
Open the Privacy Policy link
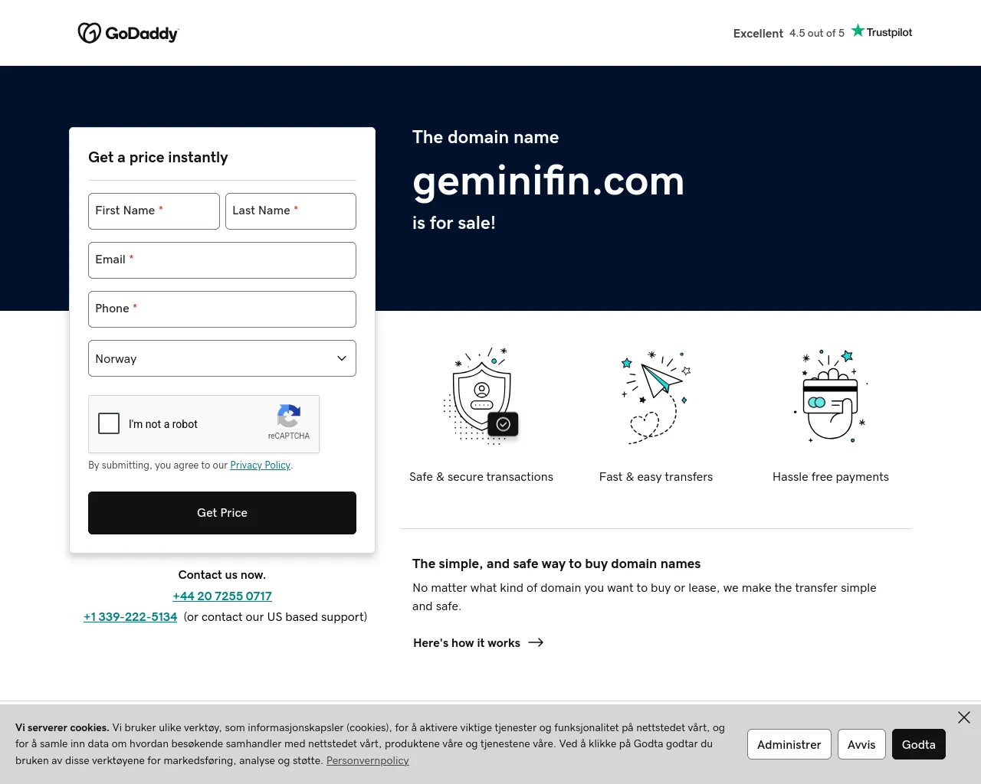pyautogui.click(x=261, y=465)
